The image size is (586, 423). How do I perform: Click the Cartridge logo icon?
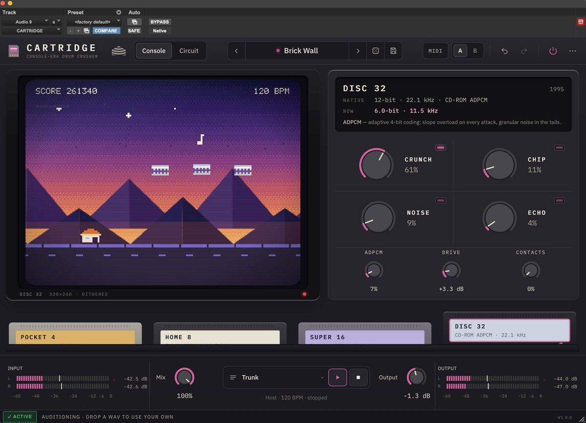14,51
